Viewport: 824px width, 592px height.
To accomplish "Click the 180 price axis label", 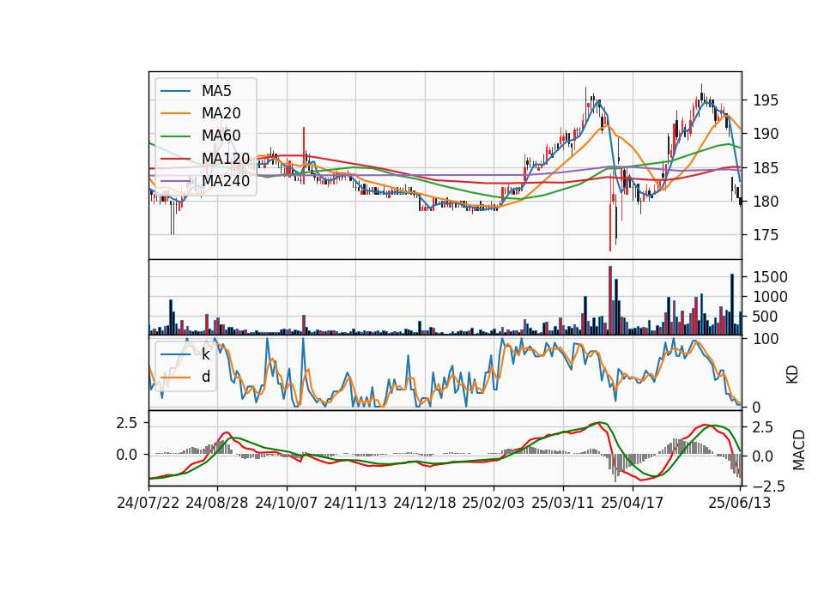I will pyautogui.click(x=766, y=201).
